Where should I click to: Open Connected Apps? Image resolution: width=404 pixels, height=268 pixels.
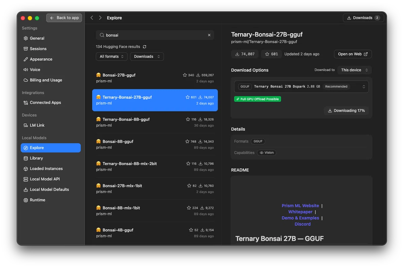(x=50, y=102)
